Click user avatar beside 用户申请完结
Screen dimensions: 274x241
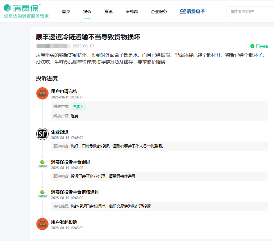42,93
